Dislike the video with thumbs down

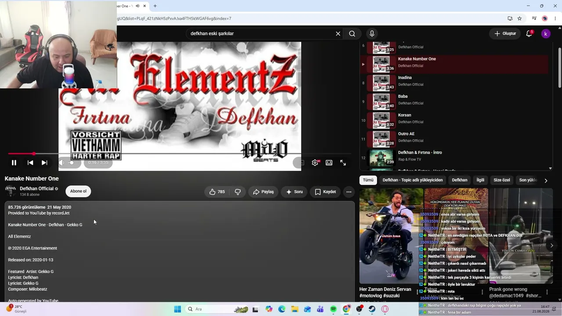tap(238, 192)
